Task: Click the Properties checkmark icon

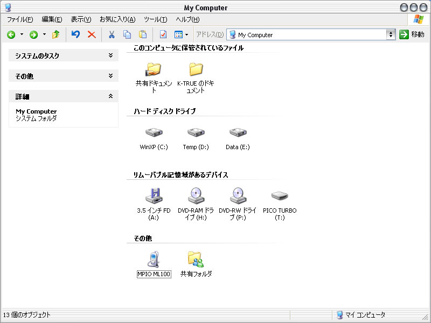Action: pyautogui.click(x=163, y=34)
